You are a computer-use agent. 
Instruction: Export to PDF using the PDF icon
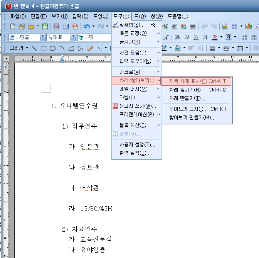[75, 27]
